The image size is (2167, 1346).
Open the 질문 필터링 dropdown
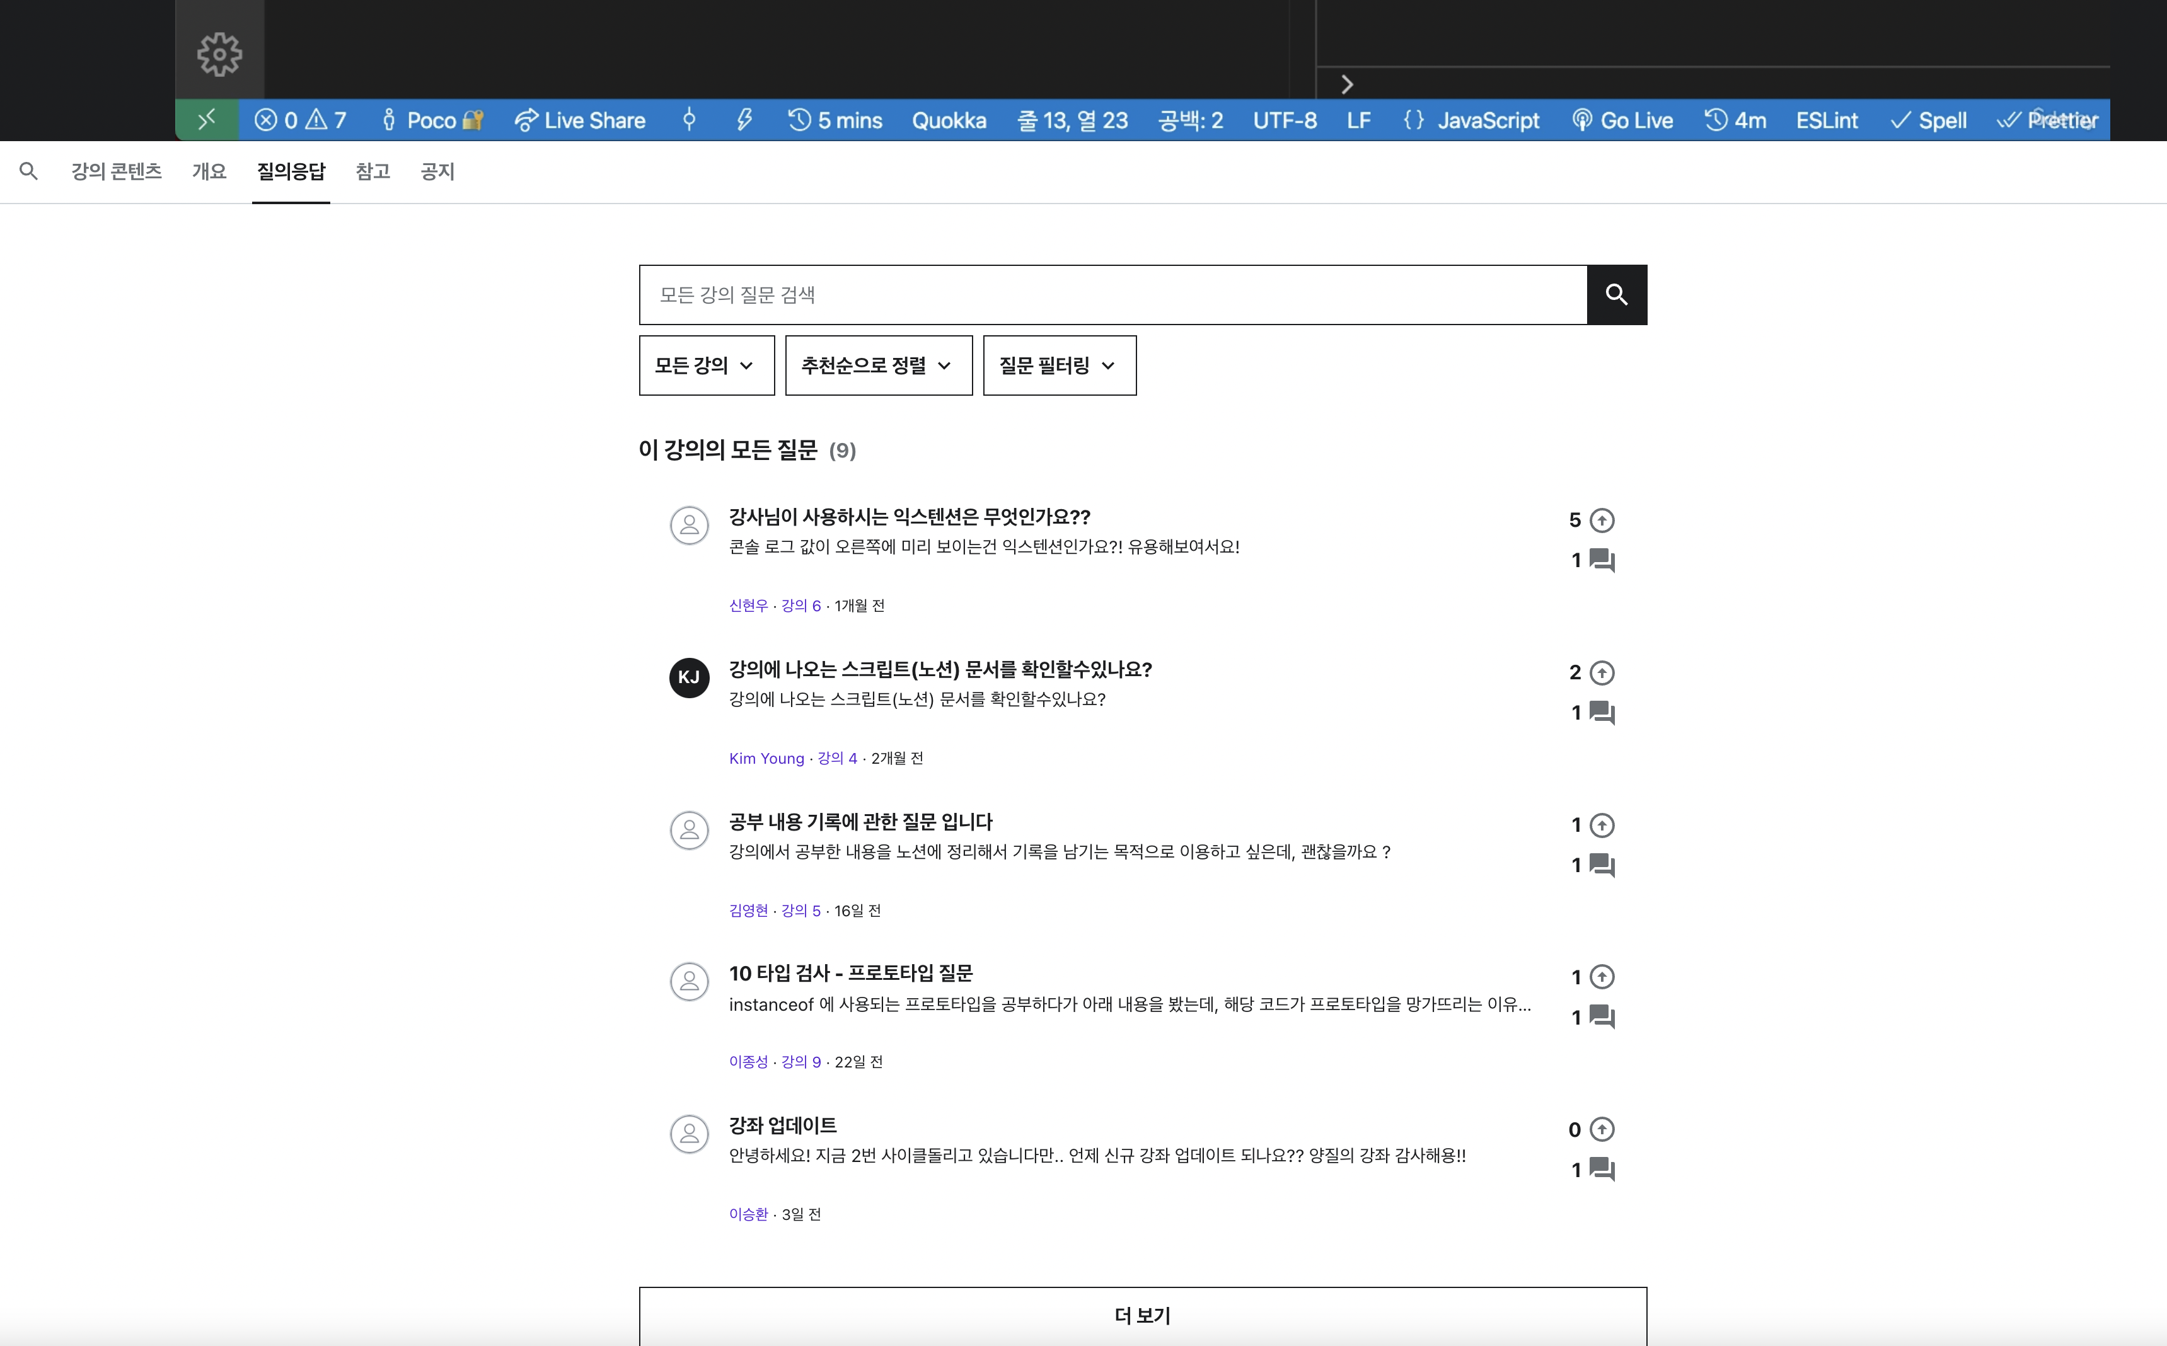click(x=1058, y=365)
